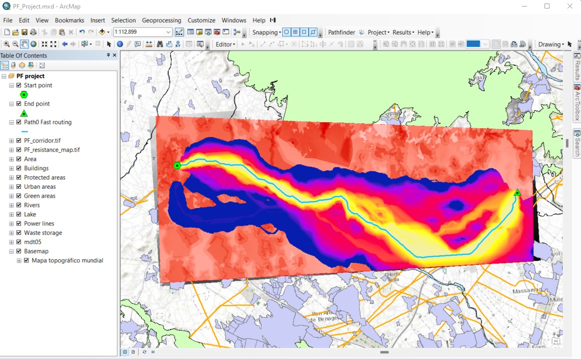
Task: Zoom to the full map extent
Action: 33,44
